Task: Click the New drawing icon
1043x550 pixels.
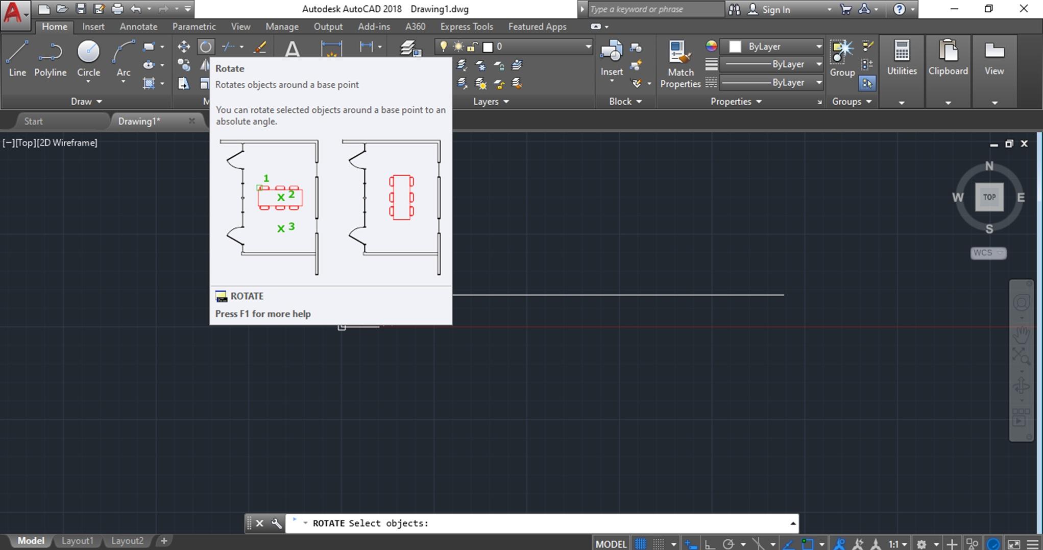Action: 44,9
